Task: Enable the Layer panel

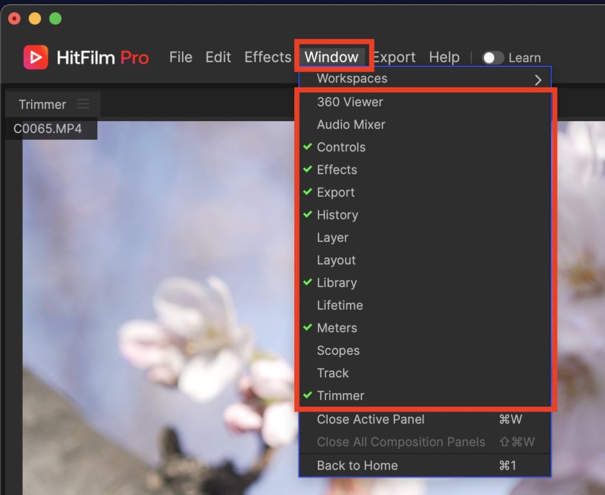Action: click(425, 238)
